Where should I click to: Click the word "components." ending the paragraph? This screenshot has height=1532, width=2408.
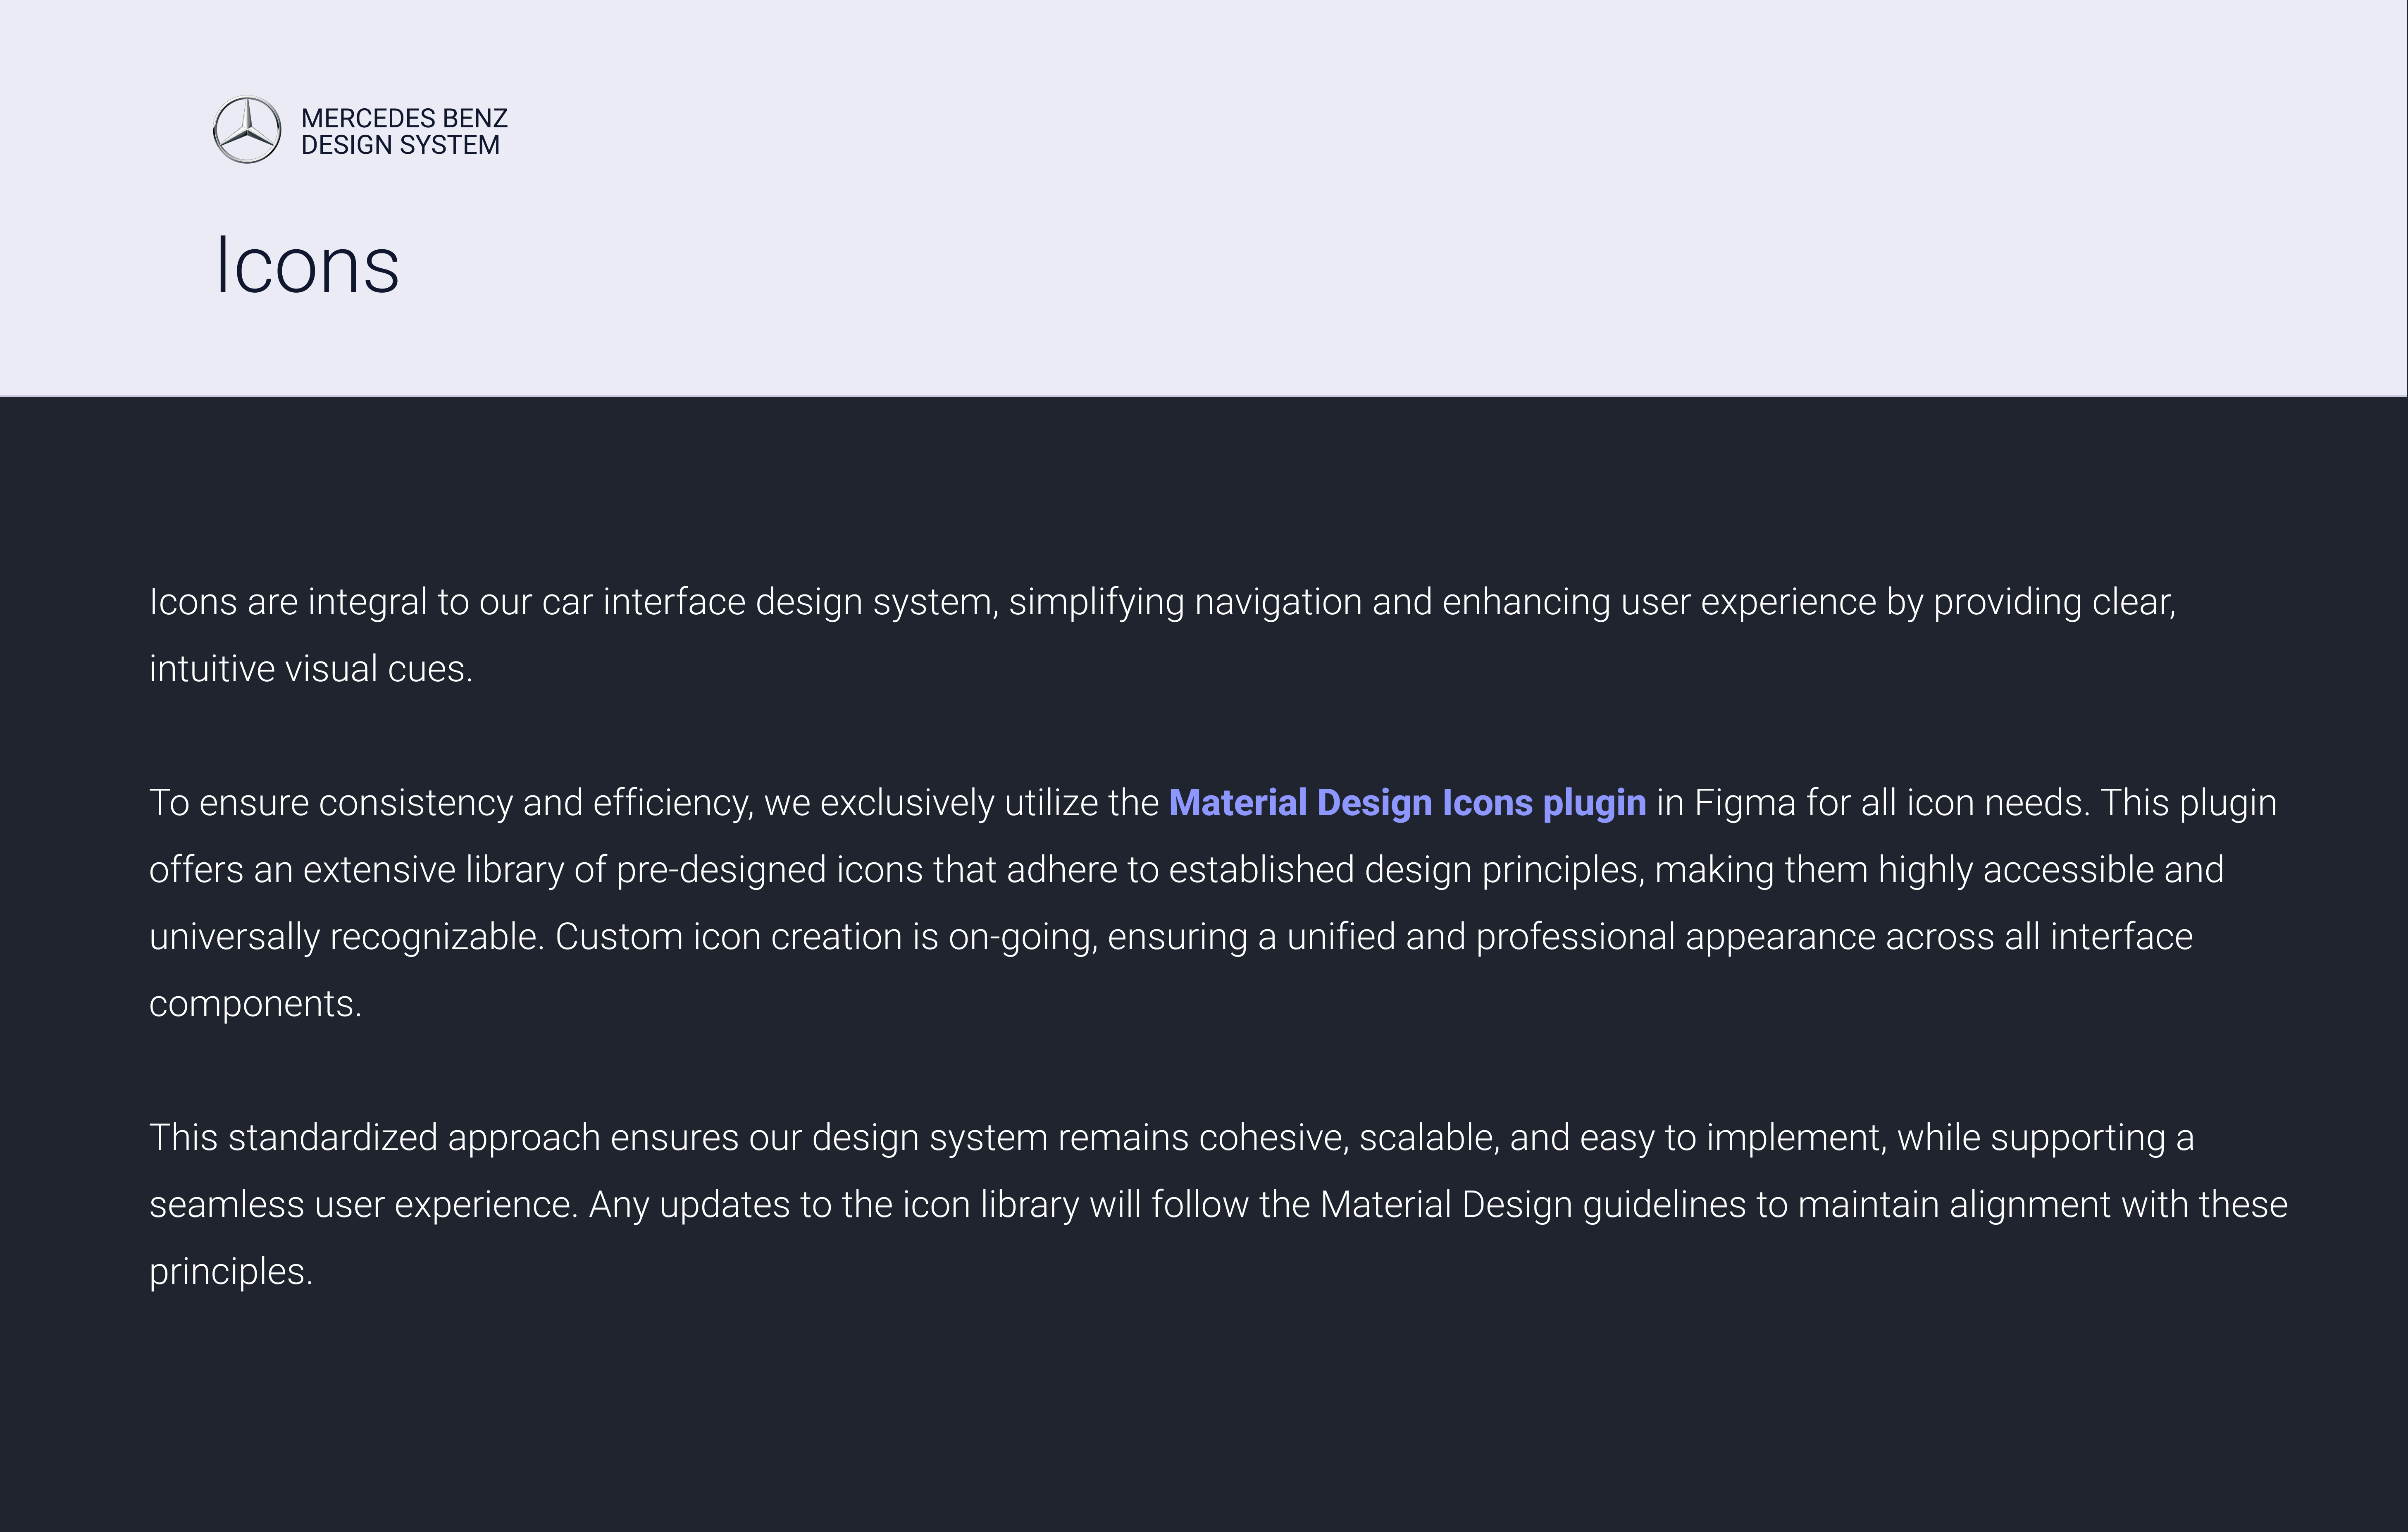(255, 1004)
